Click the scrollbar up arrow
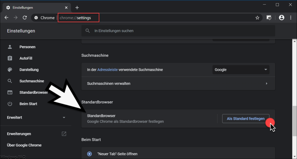 tap(295, 41)
